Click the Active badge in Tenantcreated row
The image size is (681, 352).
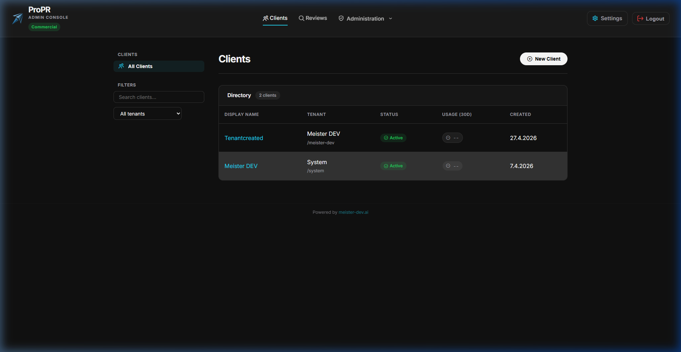tap(393, 138)
